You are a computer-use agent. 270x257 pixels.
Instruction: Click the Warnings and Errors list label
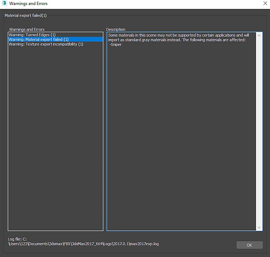[27, 29]
